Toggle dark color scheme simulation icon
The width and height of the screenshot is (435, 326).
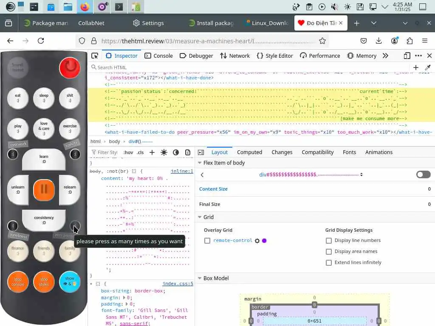click(175, 152)
